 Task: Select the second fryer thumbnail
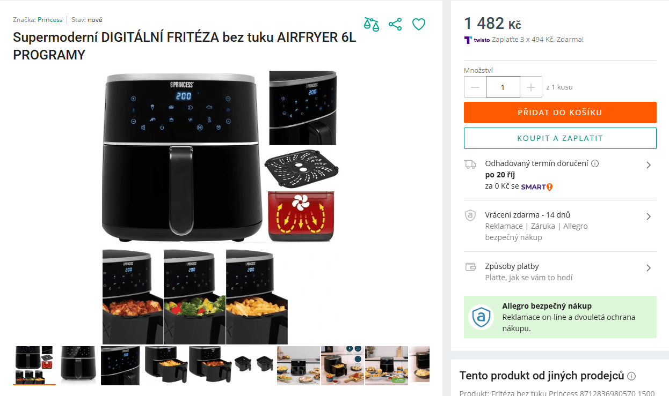coord(78,365)
